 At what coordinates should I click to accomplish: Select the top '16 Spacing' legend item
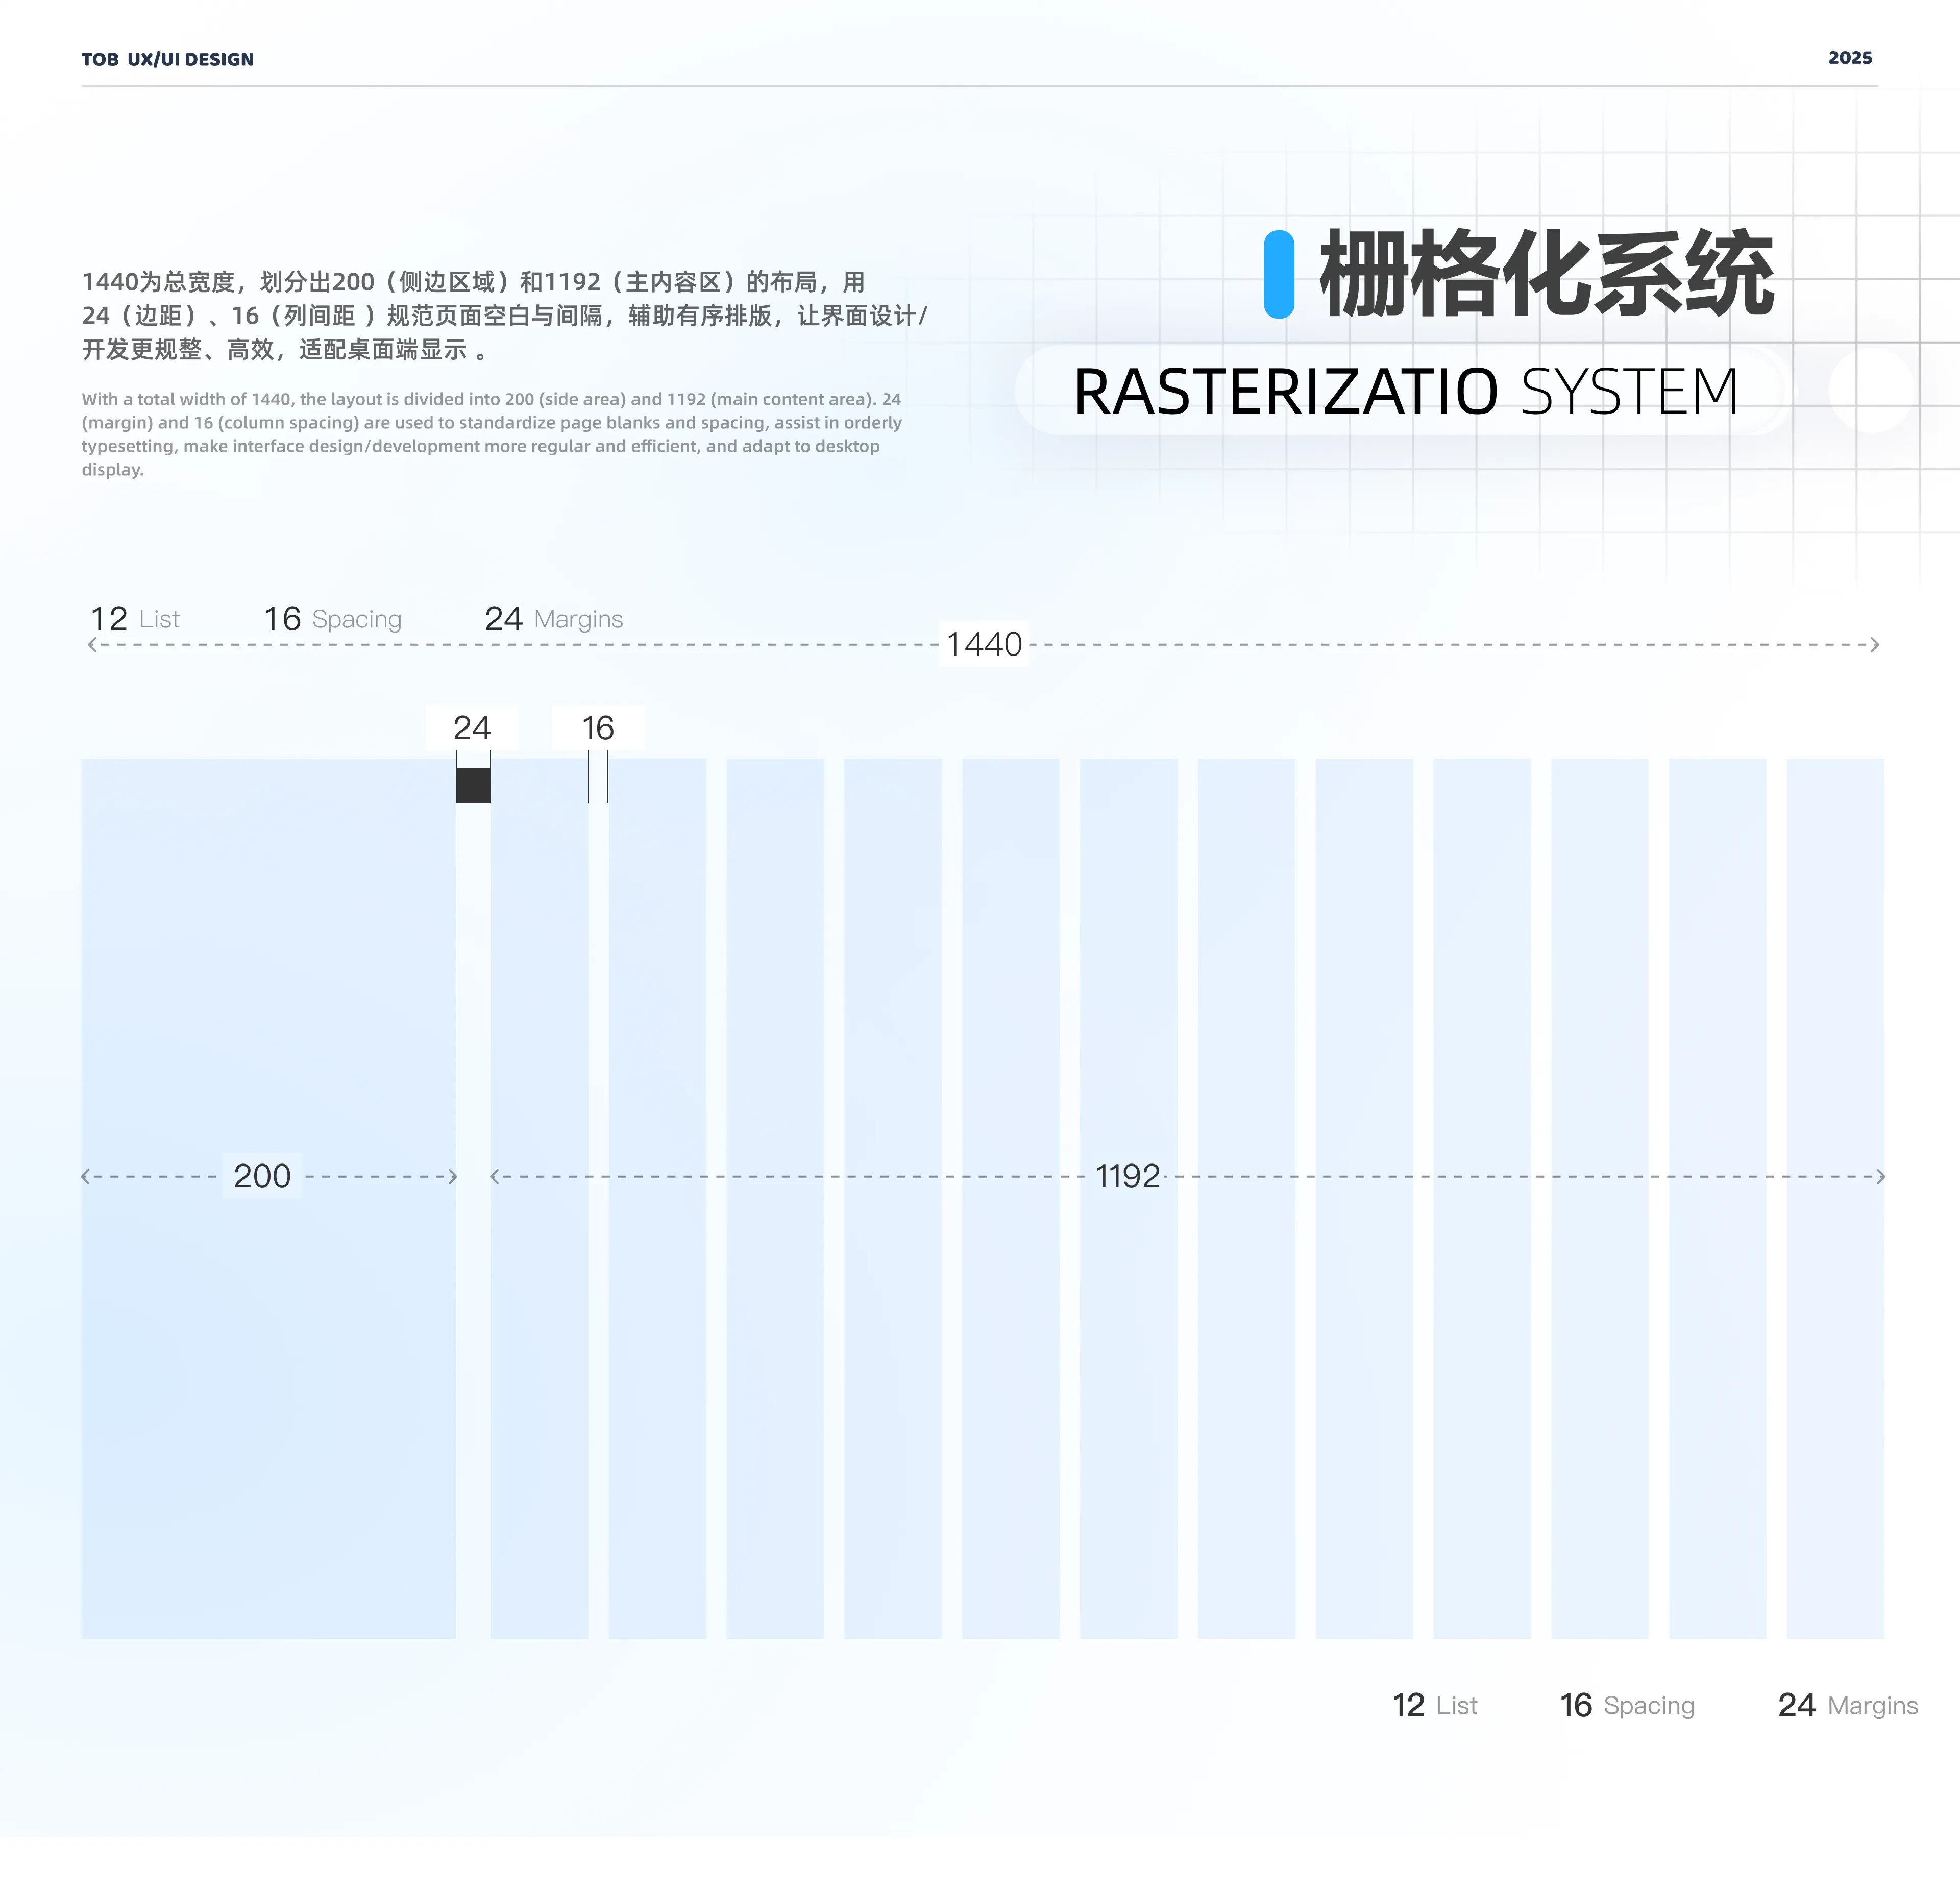[332, 619]
